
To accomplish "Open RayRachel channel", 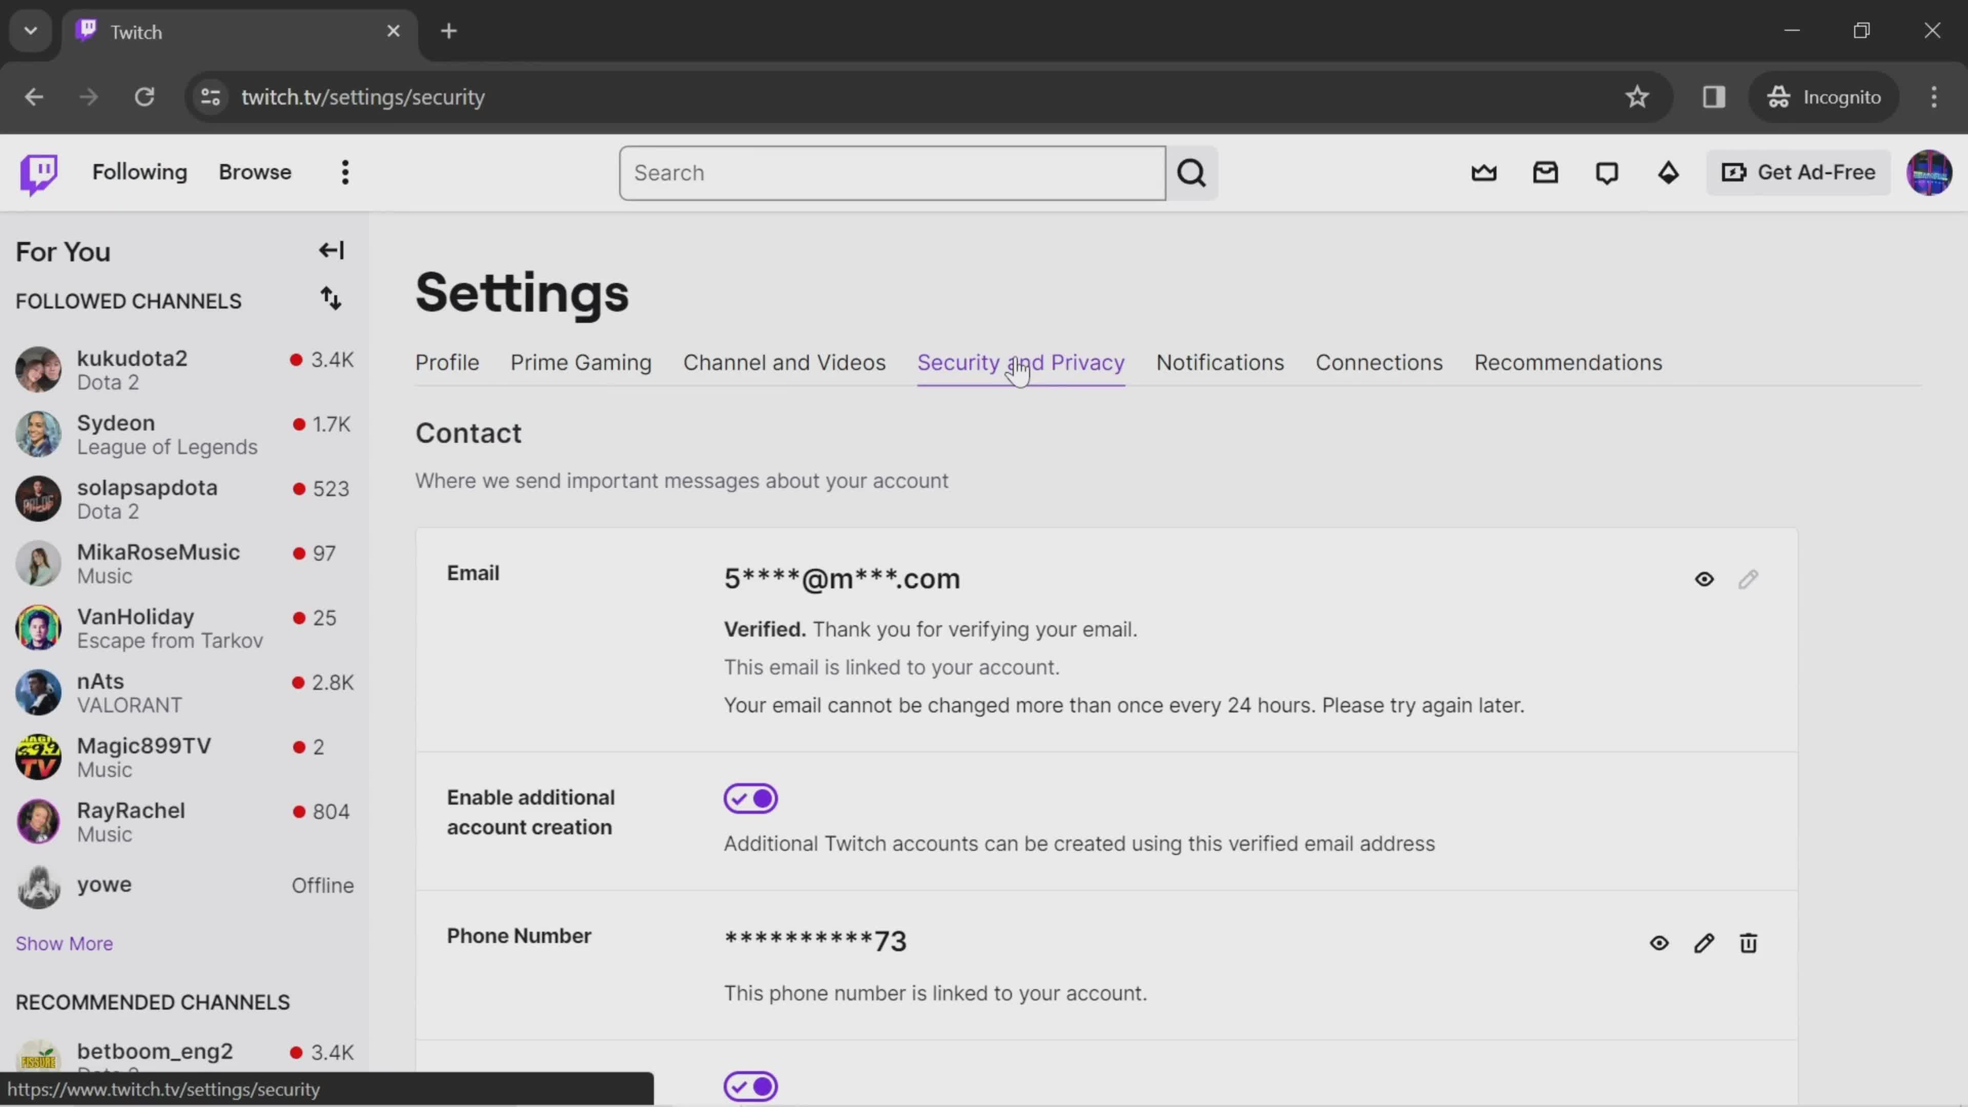I will (185, 822).
